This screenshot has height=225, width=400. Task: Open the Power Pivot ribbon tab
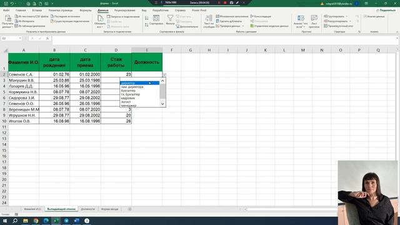[x=199, y=10]
